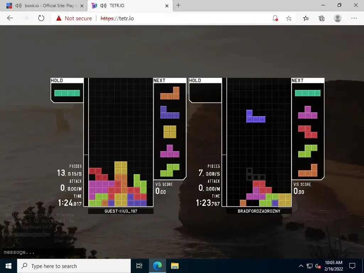Click cyan I piece in right NEXT queue
This screenshot has width=364, height=273.
coord(308,93)
